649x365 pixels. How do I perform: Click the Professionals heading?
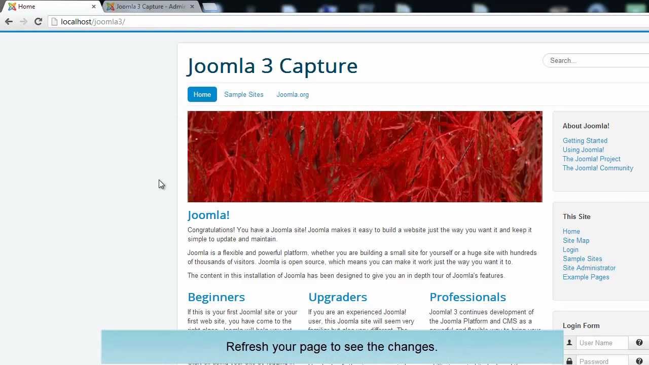pos(467,297)
